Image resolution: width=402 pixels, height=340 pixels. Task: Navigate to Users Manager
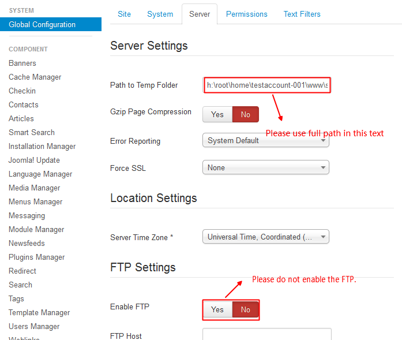click(34, 326)
